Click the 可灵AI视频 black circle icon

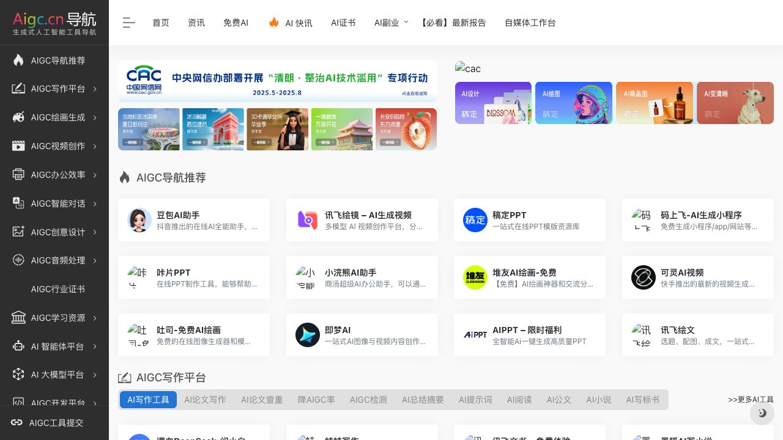(x=644, y=277)
